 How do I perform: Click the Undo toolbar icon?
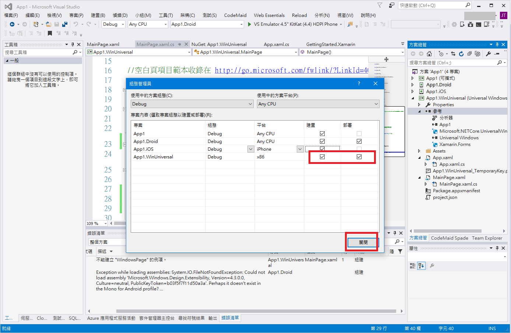point(76,24)
